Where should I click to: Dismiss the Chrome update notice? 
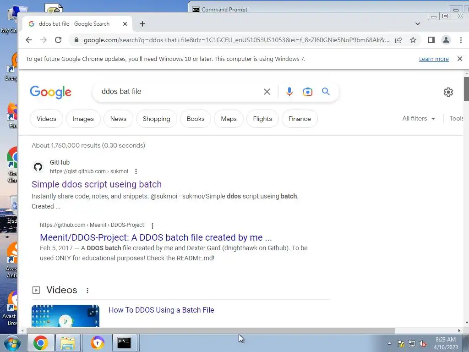460,59
